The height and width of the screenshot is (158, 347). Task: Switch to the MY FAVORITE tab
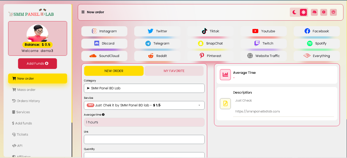point(174,71)
